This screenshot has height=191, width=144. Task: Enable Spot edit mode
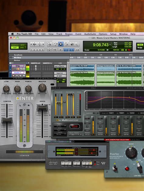[22, 45]
